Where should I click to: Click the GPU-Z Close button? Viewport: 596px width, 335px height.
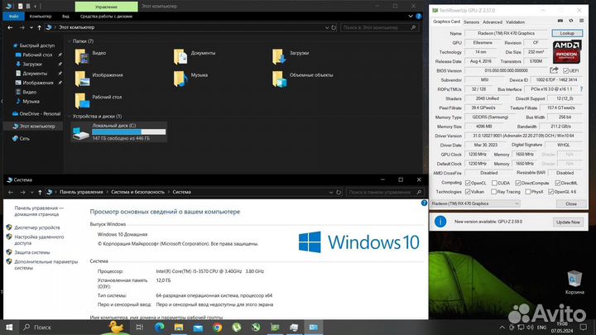coord(571,203)
